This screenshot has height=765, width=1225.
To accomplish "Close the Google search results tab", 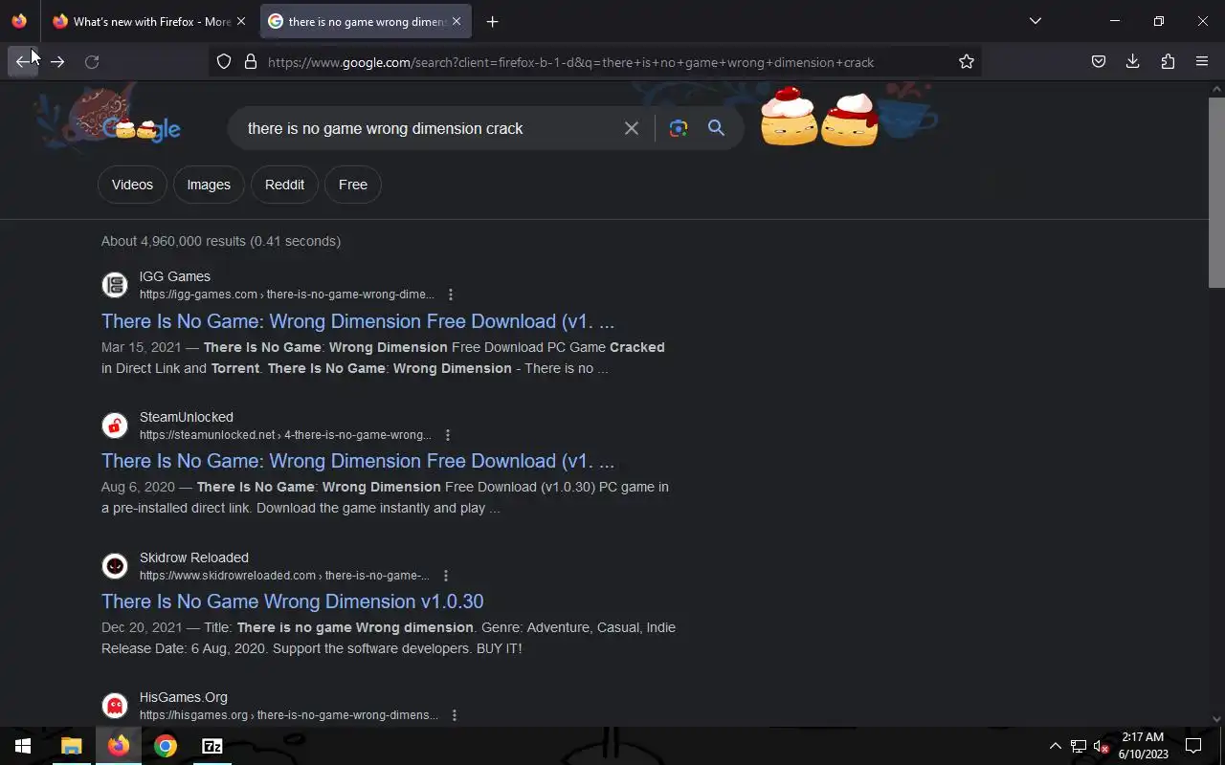I will tap(457, 21).
